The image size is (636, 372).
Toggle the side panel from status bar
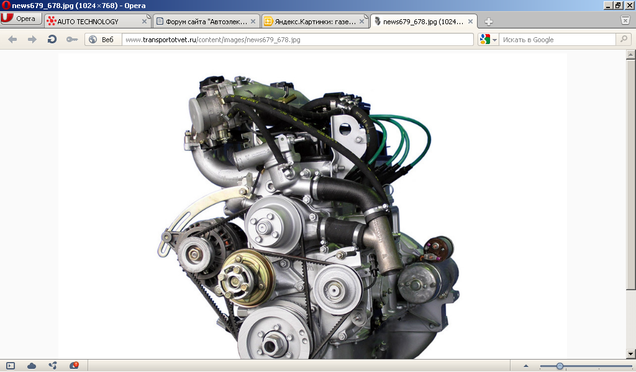11,366
